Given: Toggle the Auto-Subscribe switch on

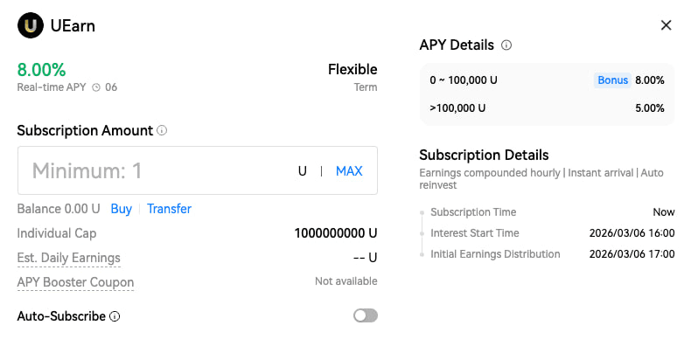Looking at the screenshot, I should (365, 315).
